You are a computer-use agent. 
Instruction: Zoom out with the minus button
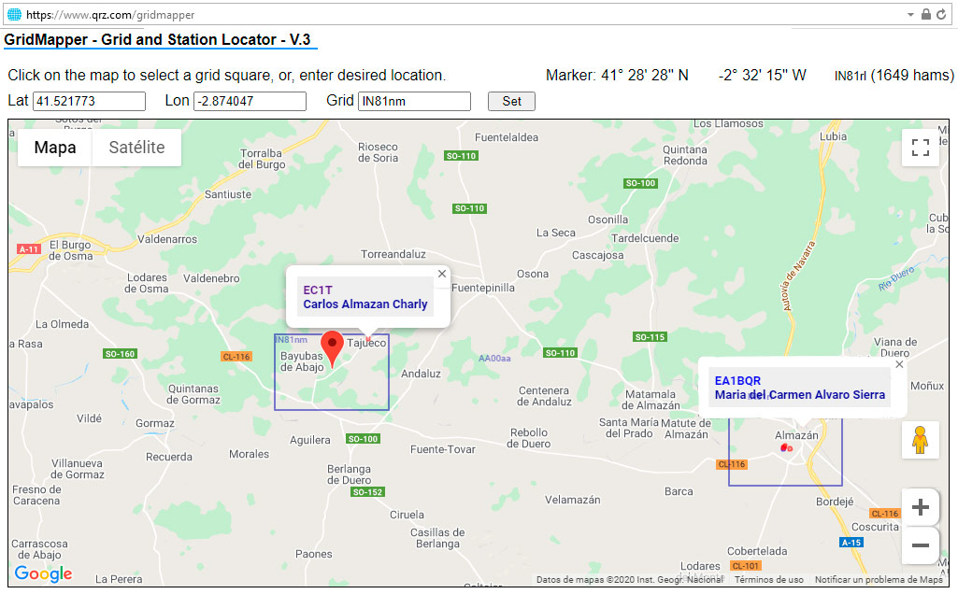click(x=920, y=545)
